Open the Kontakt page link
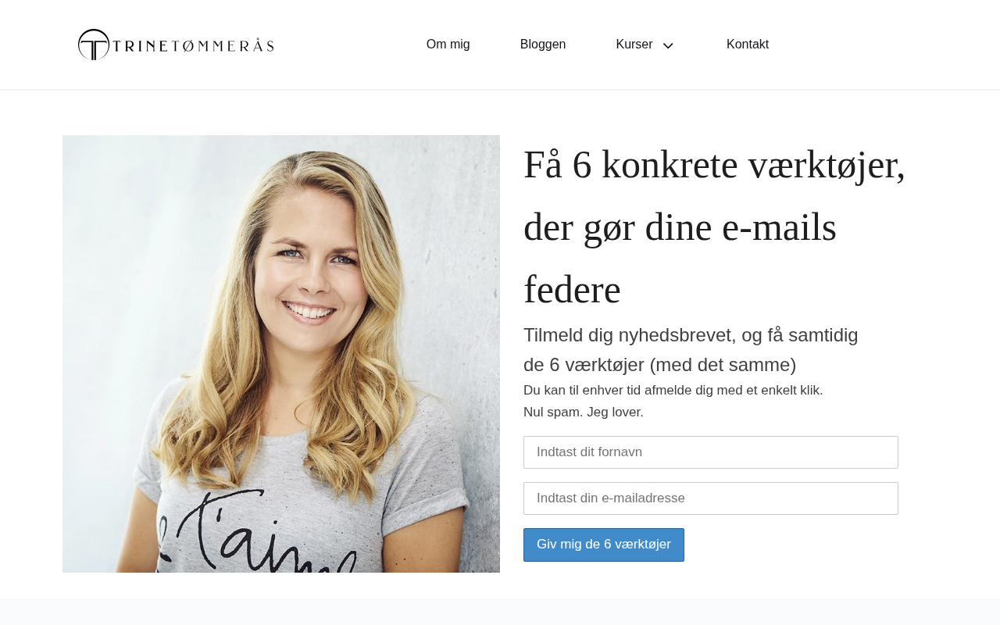 (748, 45)
